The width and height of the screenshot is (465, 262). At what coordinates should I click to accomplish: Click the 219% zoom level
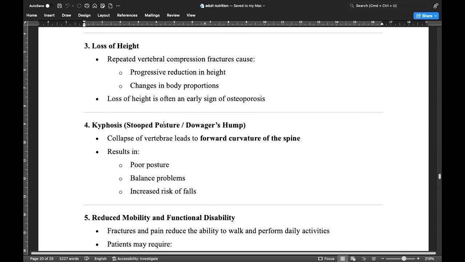[429, 259]
